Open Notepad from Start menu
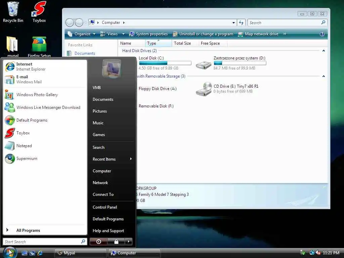Viewport: 344px width, 258px height. point(45,146)
